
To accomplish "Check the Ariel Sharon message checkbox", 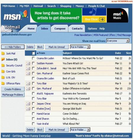I will (33, 119).
